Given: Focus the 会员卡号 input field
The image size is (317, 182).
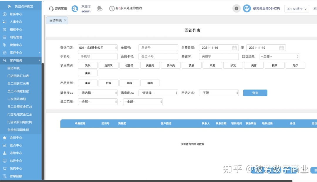Looking at the screenshot, I should point(158,56).
